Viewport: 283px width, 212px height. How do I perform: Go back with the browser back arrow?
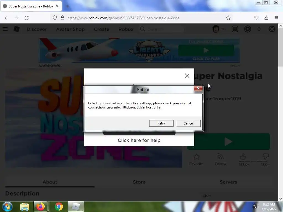tap(7, 18)
